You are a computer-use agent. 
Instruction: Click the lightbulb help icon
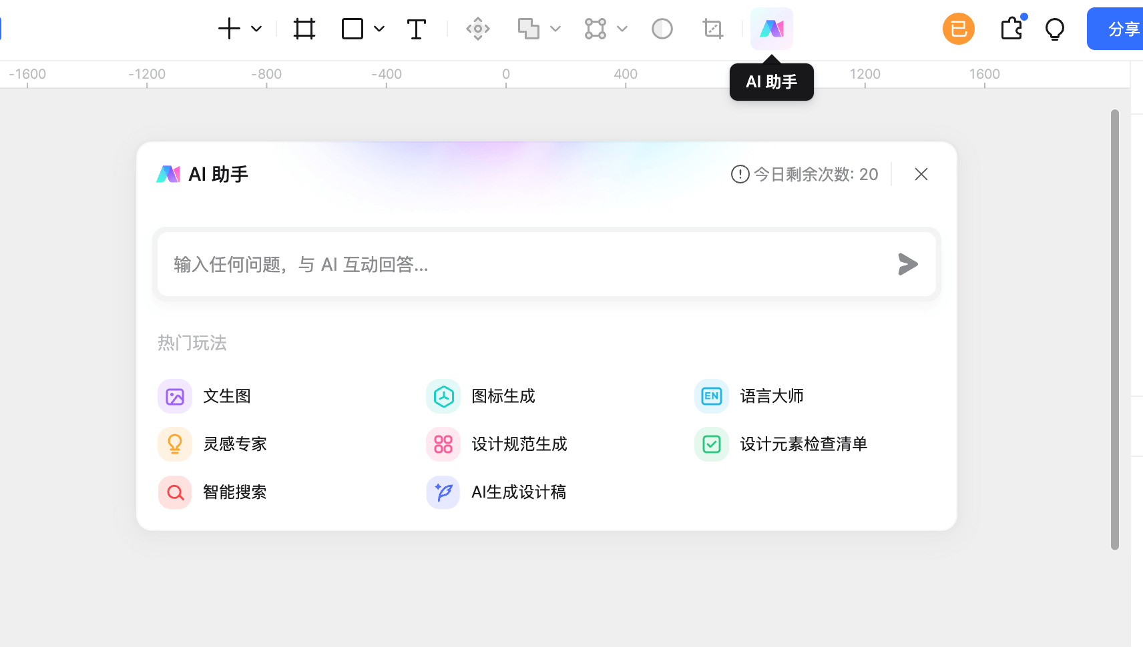tap(1054, 29)
